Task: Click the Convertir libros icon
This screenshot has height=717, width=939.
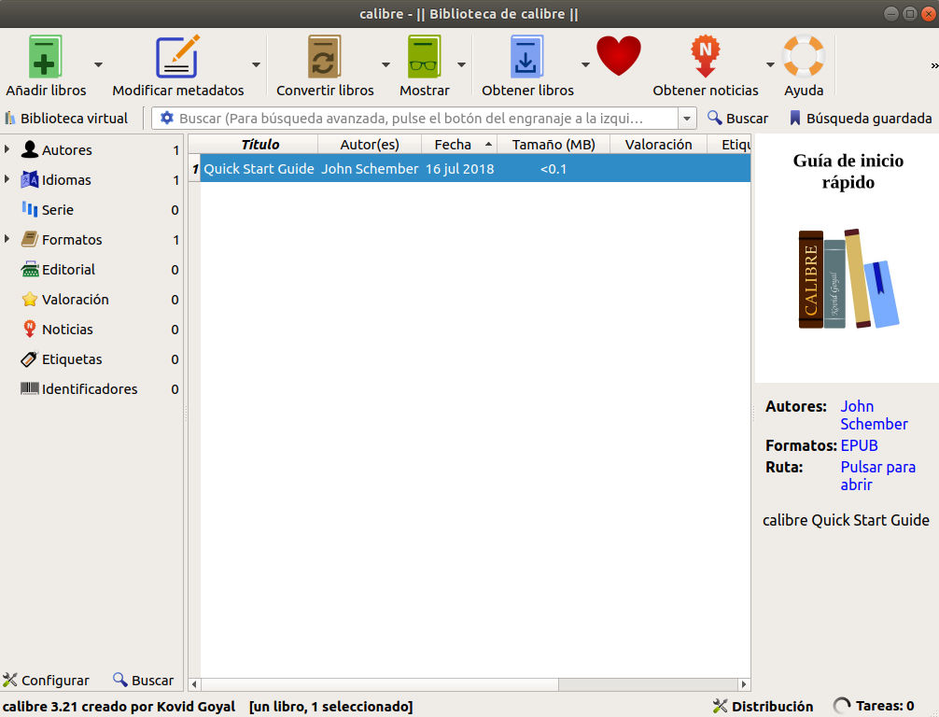Action: [325, 56]
